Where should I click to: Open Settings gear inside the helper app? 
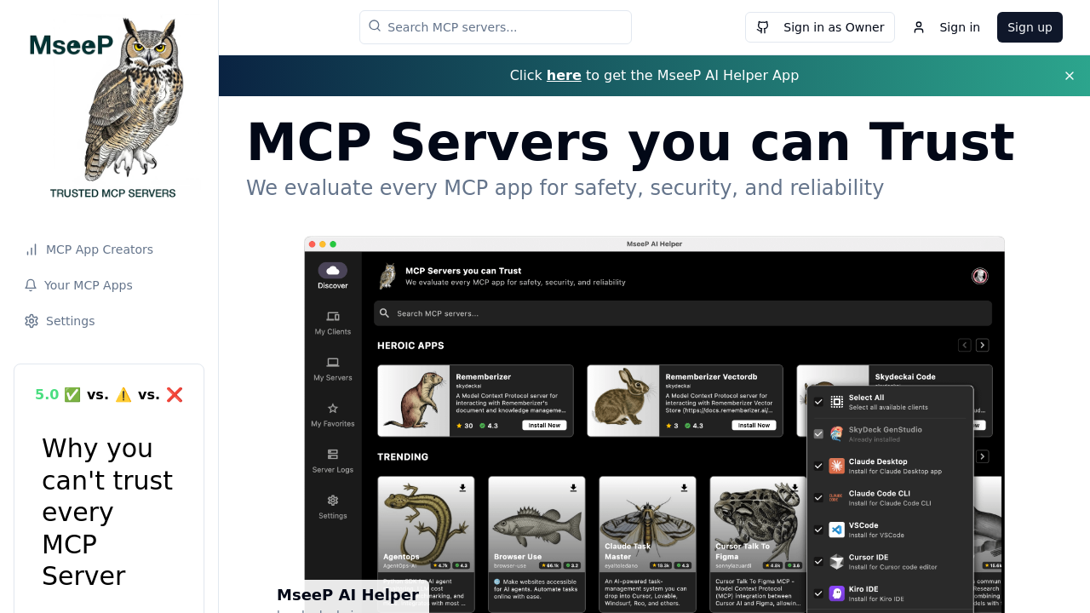332,507
